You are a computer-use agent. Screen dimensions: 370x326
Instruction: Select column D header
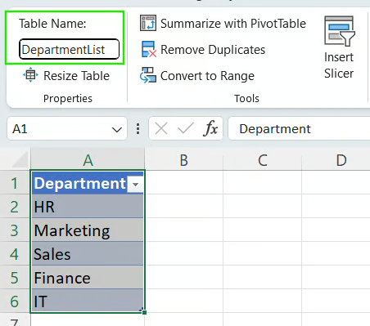(336, 160)
